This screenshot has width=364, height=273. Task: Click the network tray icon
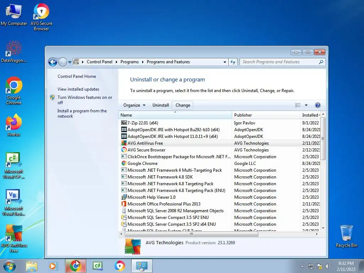tap(311, 266)
